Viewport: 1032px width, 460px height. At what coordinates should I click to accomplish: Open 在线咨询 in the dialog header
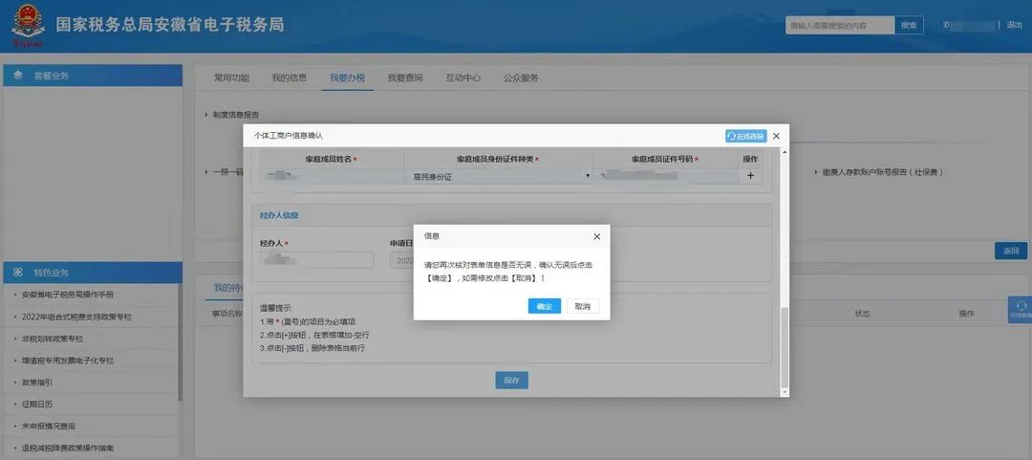coord(745,137)
